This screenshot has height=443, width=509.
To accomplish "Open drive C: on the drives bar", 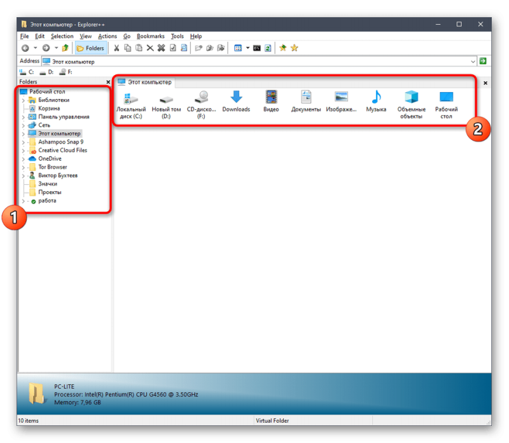I will tap(27, 72).
